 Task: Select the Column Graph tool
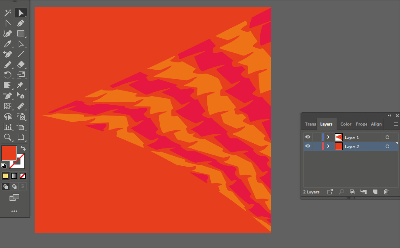pyautogui.click(x=8, y=127)
